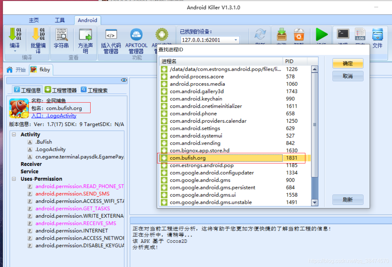Click the PID column header
Viewport: 392px width, 267px height.
coord(295,61)
